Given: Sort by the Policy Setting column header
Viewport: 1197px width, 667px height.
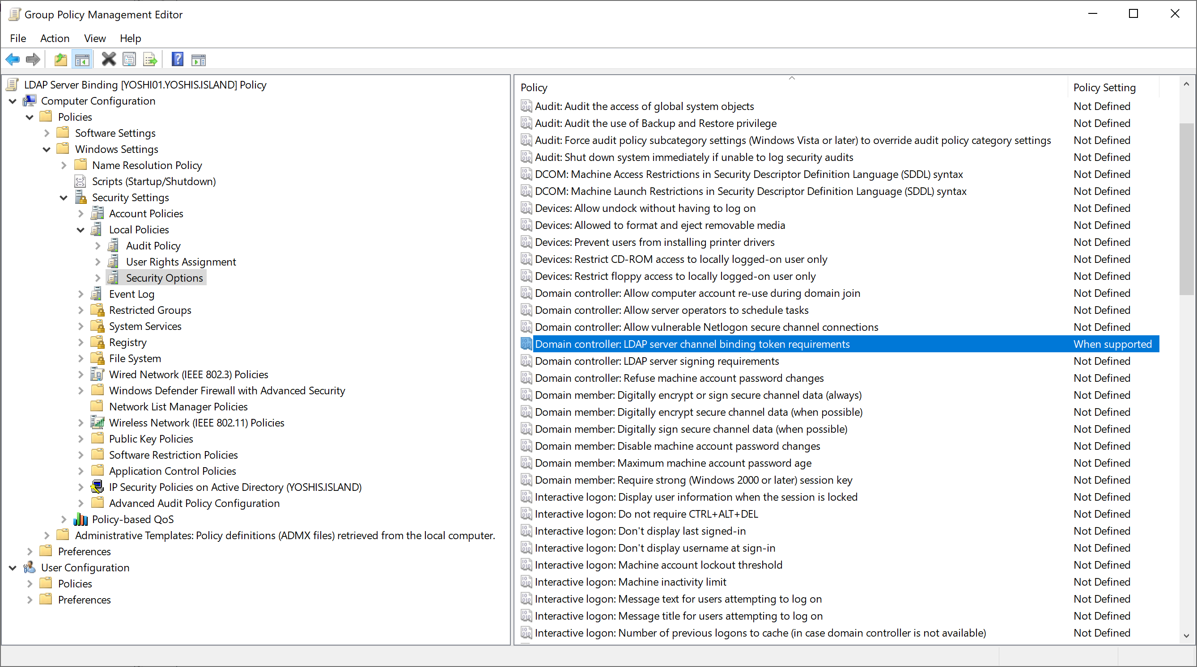Looking at the screenshot, I should (x=1104, y=87).
